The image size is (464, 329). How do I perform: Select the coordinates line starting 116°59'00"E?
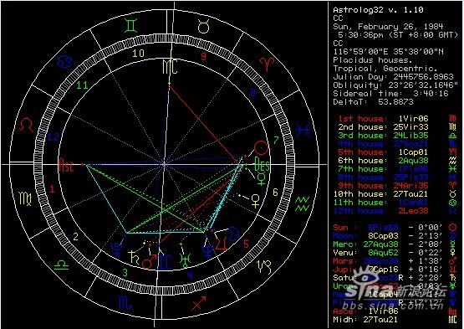click(x=388, y=52)
